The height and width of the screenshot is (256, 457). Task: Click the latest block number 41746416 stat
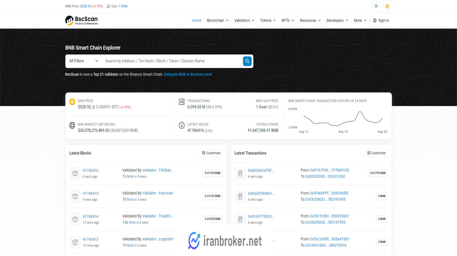tap(195, 131)
